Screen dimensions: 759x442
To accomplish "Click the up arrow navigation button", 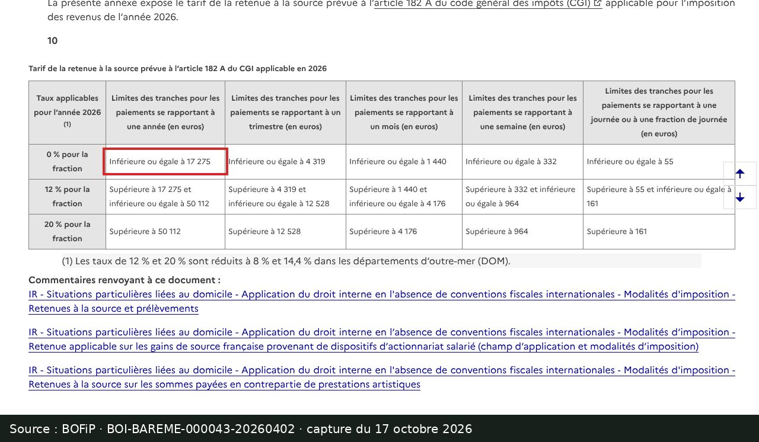I will click(x=740, y=174).
